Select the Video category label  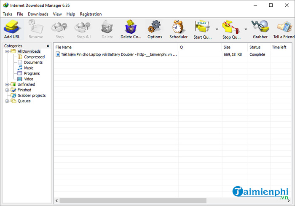pyautogui.click(x=29, y=79)
